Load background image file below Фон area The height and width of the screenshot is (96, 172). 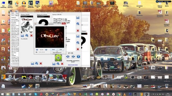33,63
